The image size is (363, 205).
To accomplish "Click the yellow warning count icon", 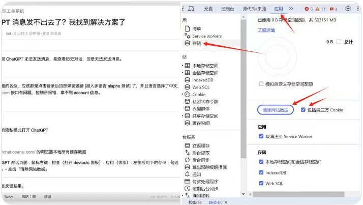I will point(317,9).
